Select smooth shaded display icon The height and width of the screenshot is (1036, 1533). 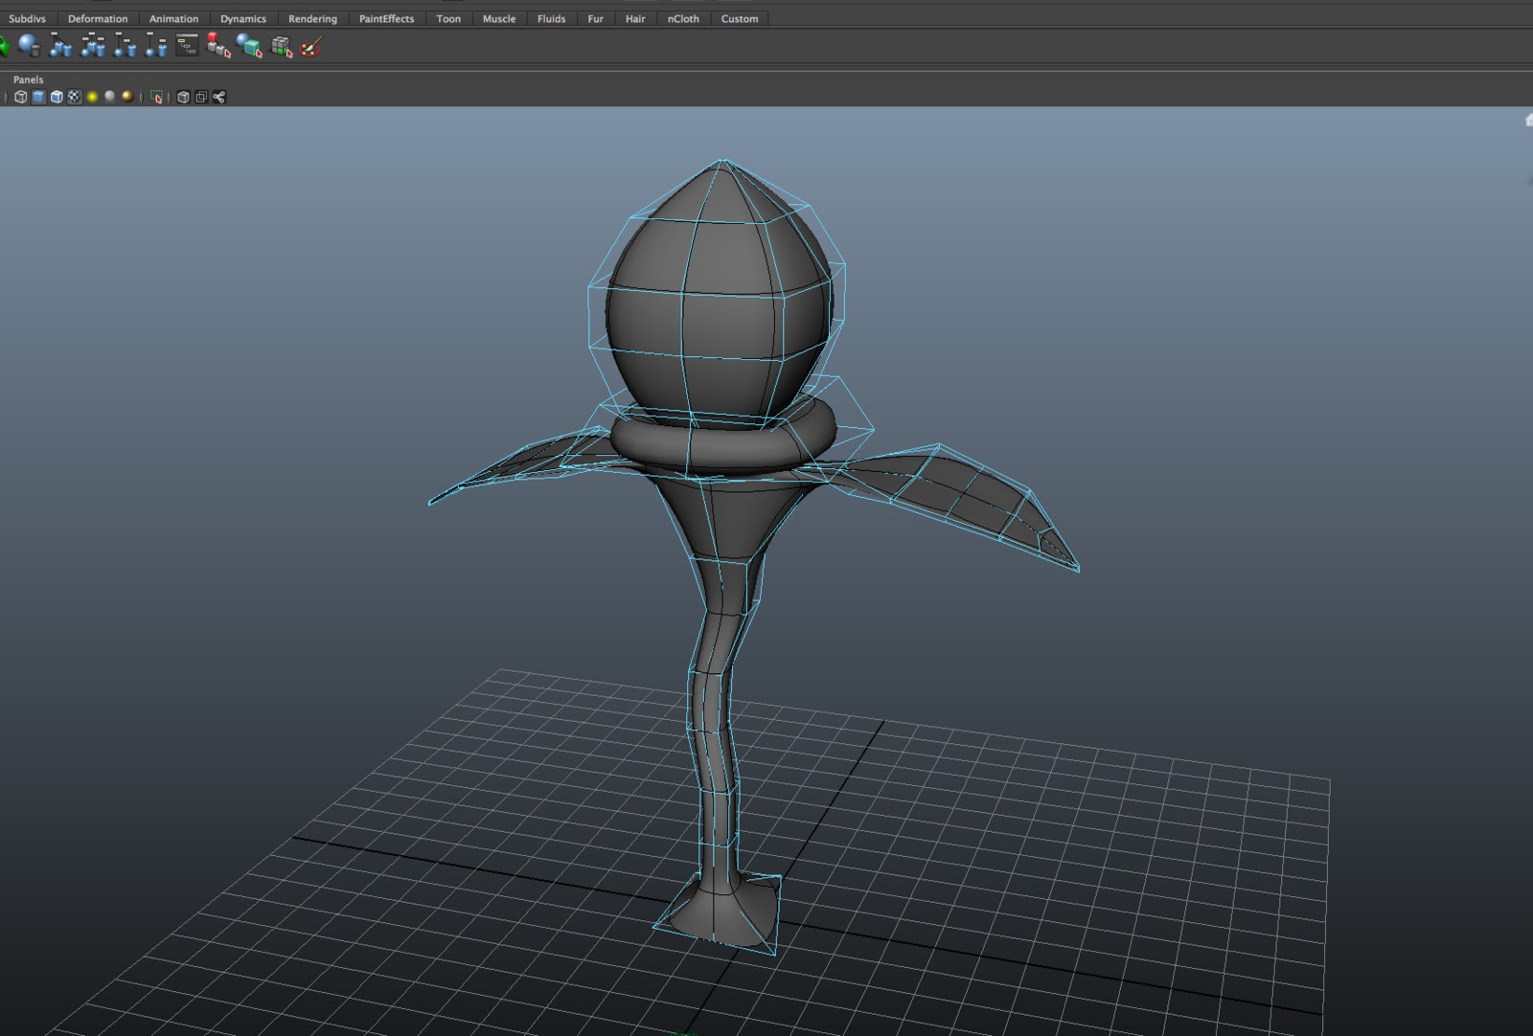38,97
